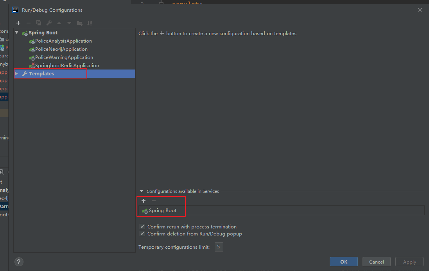Remove configuration type from Services list
Screen dimensions: 429x271
click(x=154, y=201)
